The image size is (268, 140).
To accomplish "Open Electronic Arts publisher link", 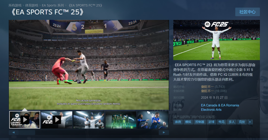I will [x=211, y=110].
